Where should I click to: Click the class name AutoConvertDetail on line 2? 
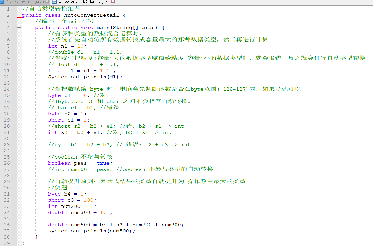click(92, 15)
